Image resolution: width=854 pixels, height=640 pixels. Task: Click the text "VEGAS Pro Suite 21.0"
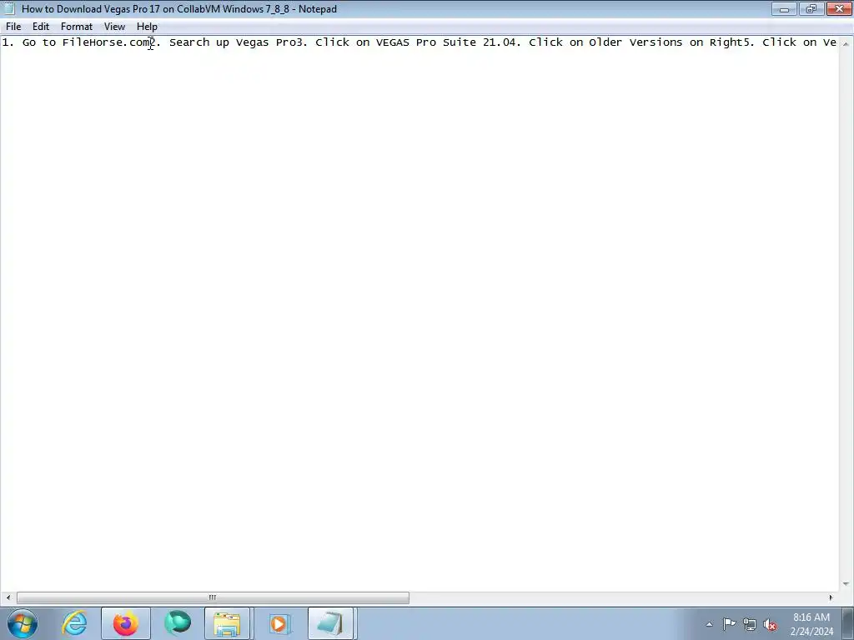443,42
